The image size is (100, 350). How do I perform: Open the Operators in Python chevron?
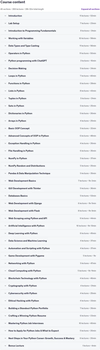[x=5, y=53]
